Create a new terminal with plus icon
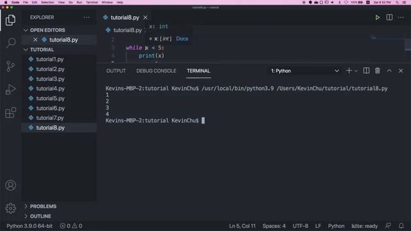 (349, 71)
